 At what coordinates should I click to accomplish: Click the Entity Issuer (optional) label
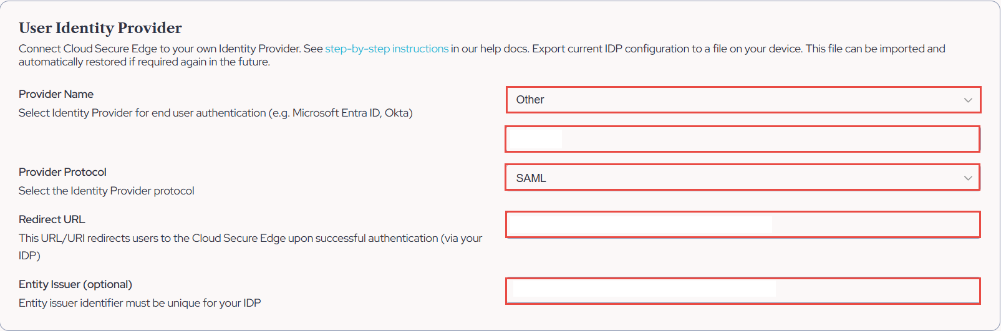(x=75, y=284)
